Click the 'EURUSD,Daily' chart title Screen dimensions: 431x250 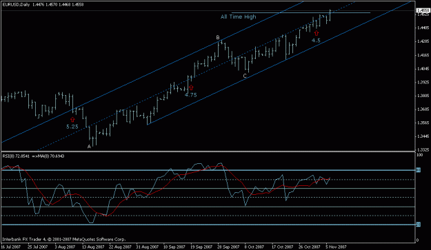[16, 5]
